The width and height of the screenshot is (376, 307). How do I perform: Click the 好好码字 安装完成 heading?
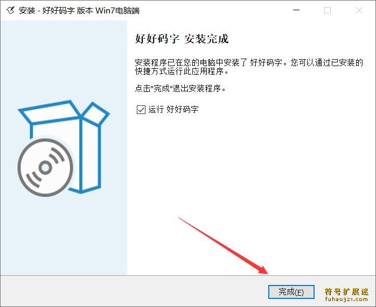(x=182, y=39)
